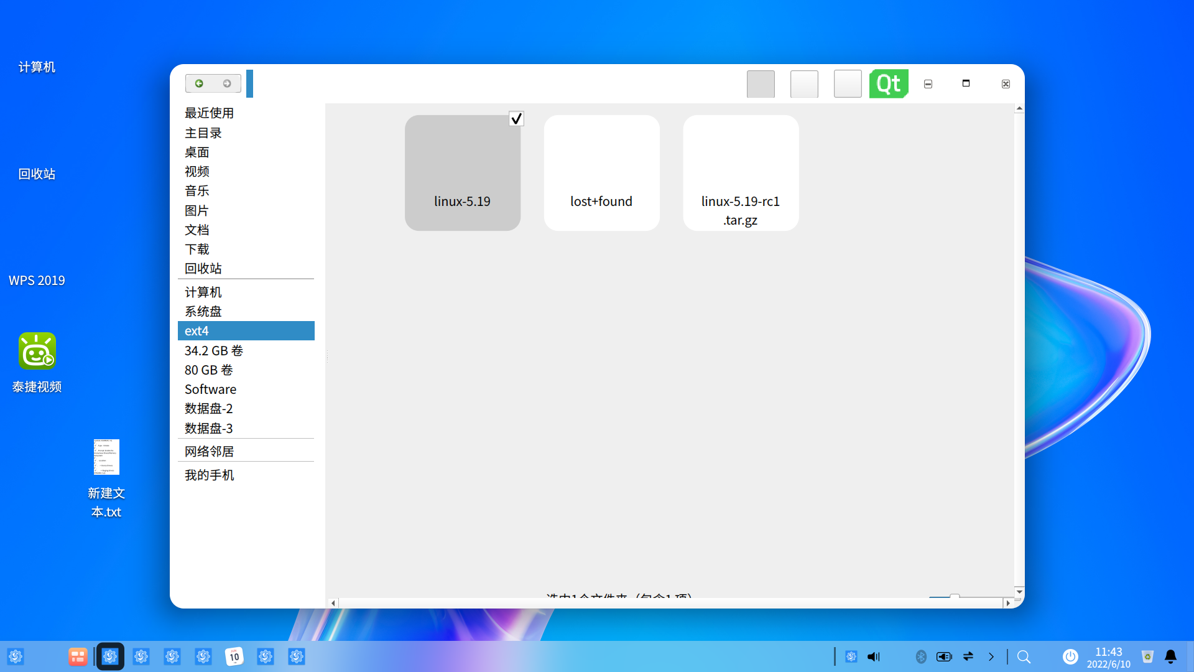Select the lost+found folder
Image resolution: width=1194 pixels, height=672 pixels.
601,173
